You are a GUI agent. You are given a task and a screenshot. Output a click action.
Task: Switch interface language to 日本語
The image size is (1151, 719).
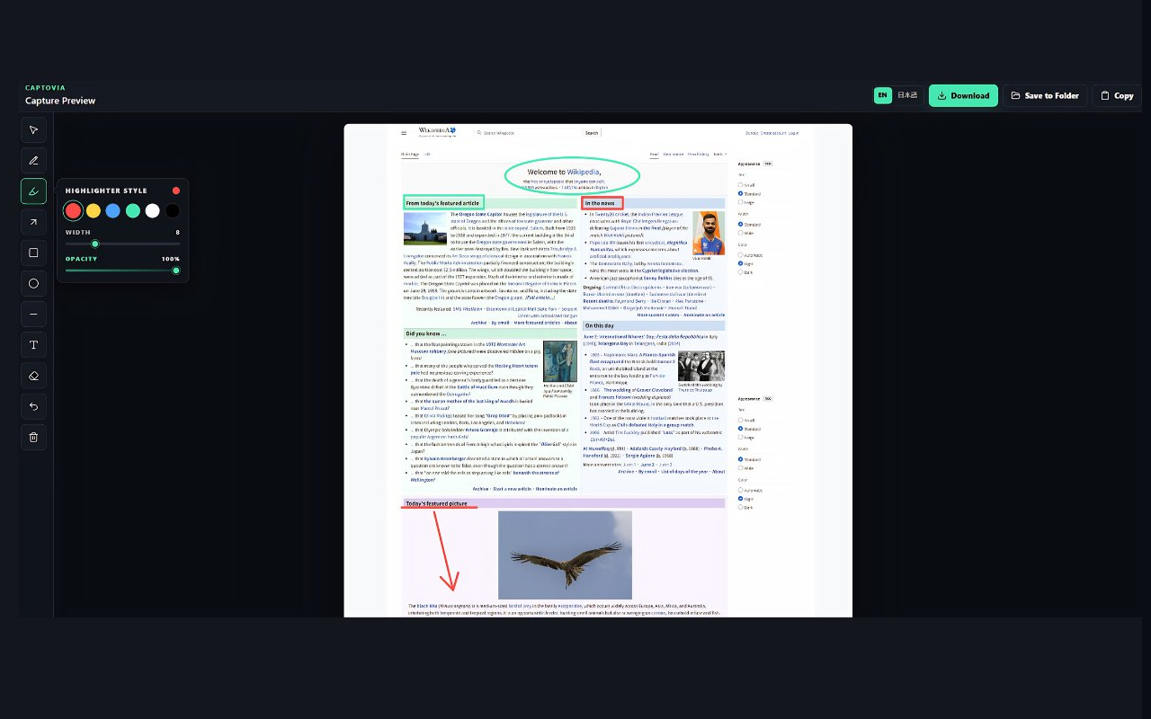(908, 95)
